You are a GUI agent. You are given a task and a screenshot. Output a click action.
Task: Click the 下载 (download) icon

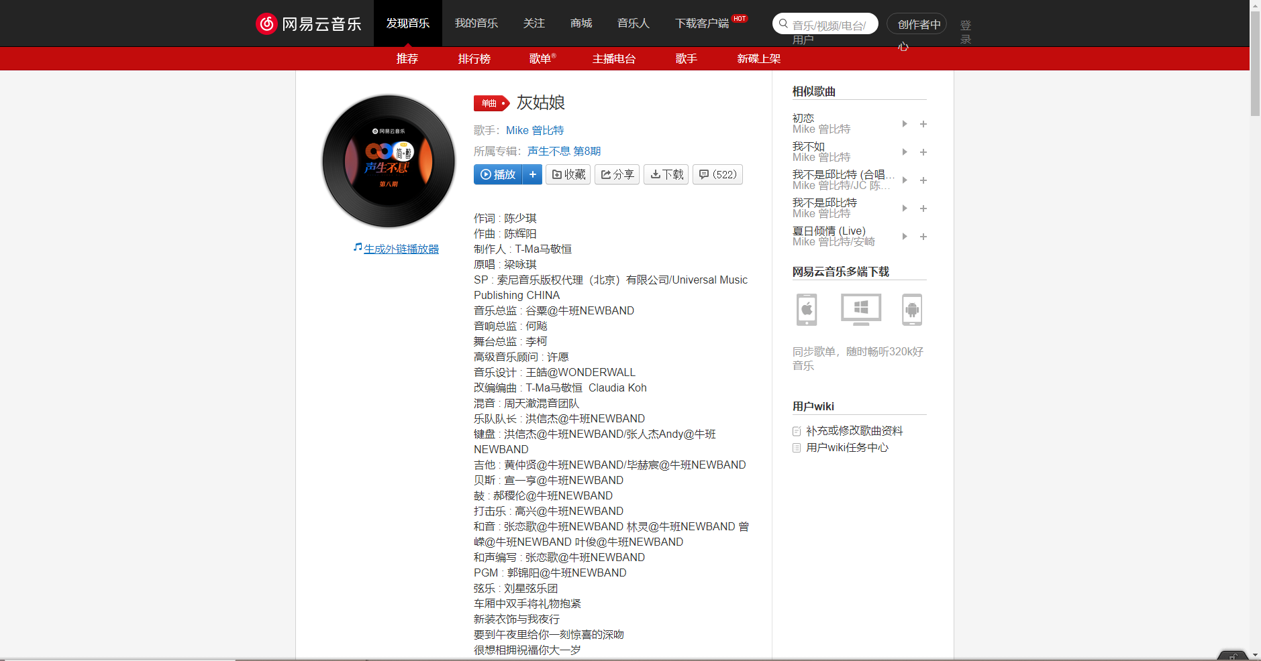666,174
